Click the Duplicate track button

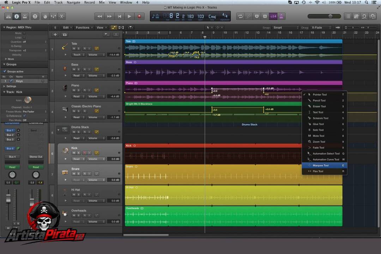click(x=65, y=35)
